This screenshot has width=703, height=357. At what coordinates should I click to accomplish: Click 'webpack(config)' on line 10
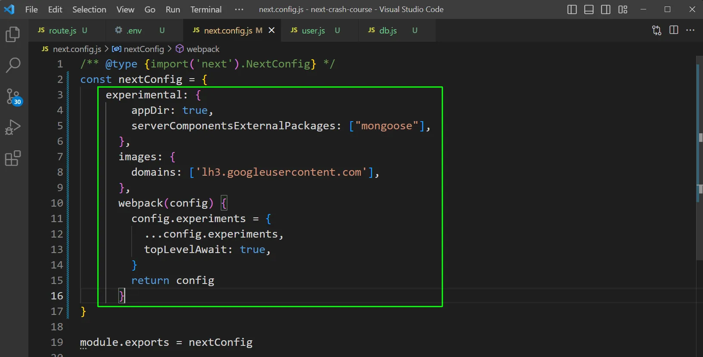pyautogui.click(x=166, y=203)
